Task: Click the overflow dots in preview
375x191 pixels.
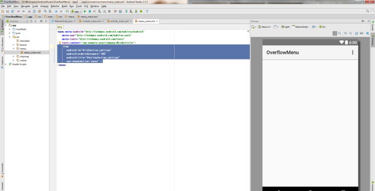Action: click(352, 52)
